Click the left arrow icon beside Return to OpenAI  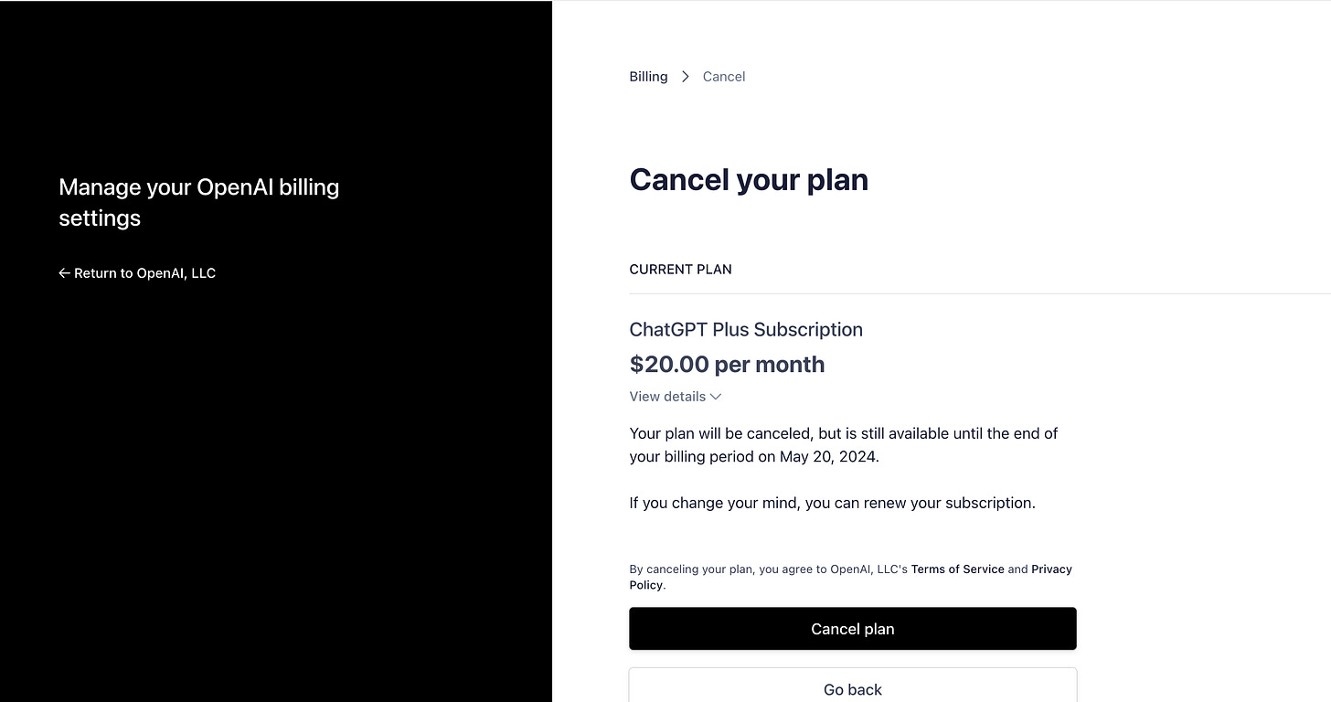pyautogui.click(x=64, y=273)
